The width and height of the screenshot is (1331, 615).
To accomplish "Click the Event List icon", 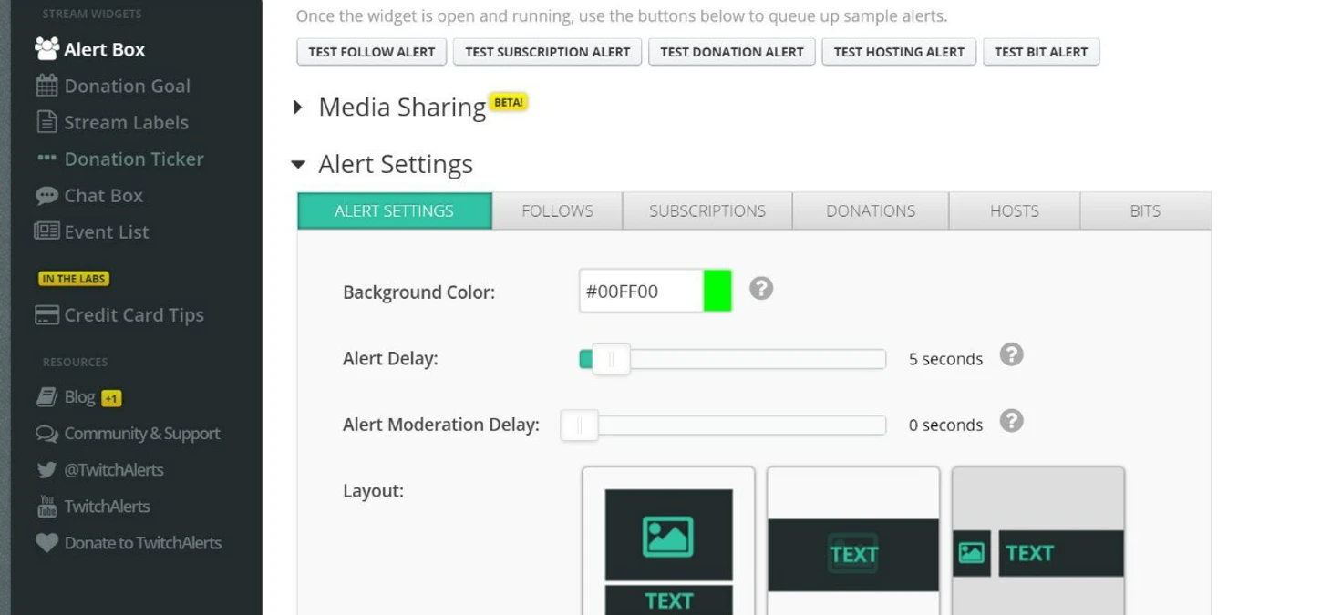I will pyautogui.click(x=46, y=231).
